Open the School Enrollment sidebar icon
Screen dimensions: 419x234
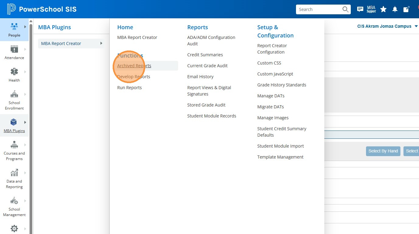pos(14,94)
